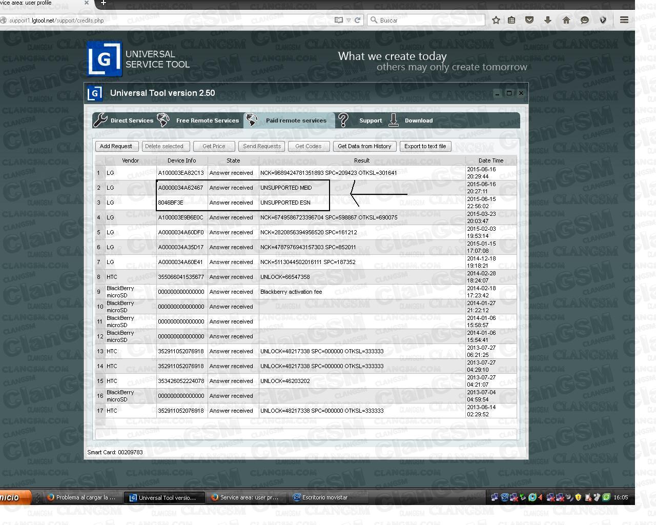Click the Safely Remove Hardware tray icon

(523, 497)
